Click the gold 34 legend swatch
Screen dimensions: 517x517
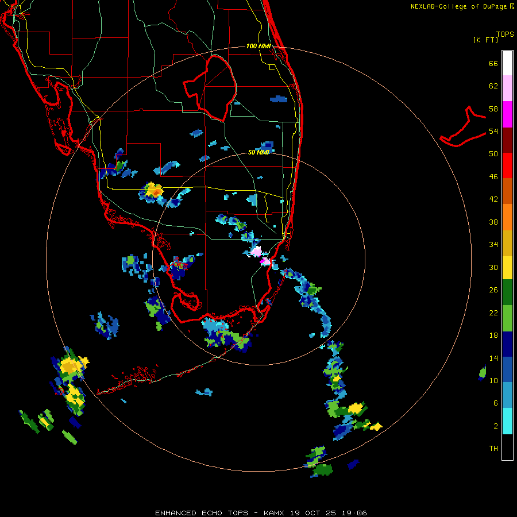(x=507, y=243)
